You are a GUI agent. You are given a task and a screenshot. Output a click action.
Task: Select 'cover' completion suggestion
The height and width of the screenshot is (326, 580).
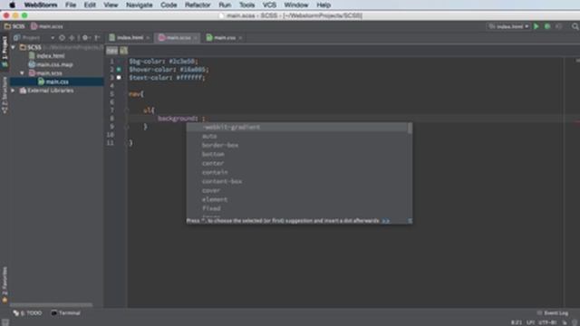(x=297, y=190)
